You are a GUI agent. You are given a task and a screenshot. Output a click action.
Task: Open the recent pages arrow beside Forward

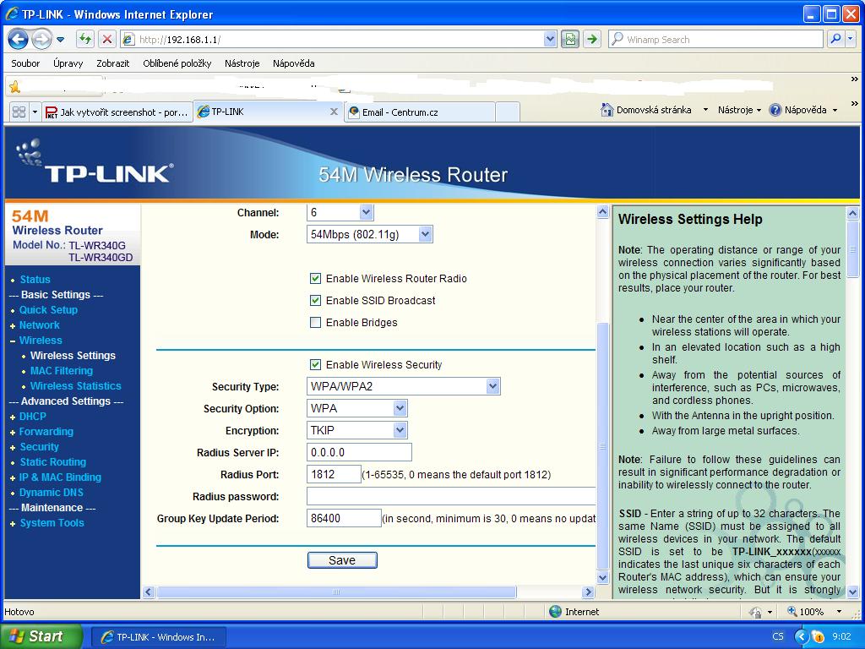point(61,40)
